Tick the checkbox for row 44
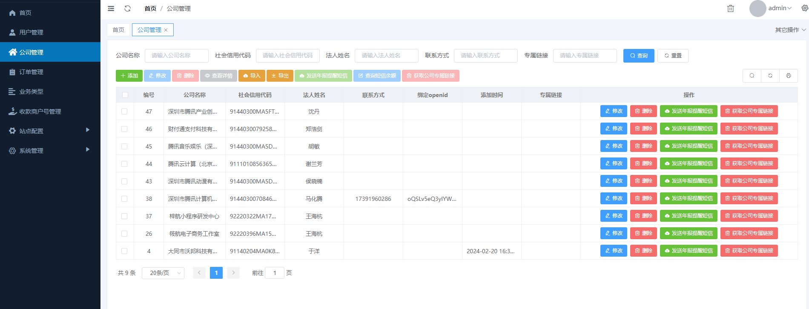This screenshot has height=309, width=809. (x=124, y=164)
